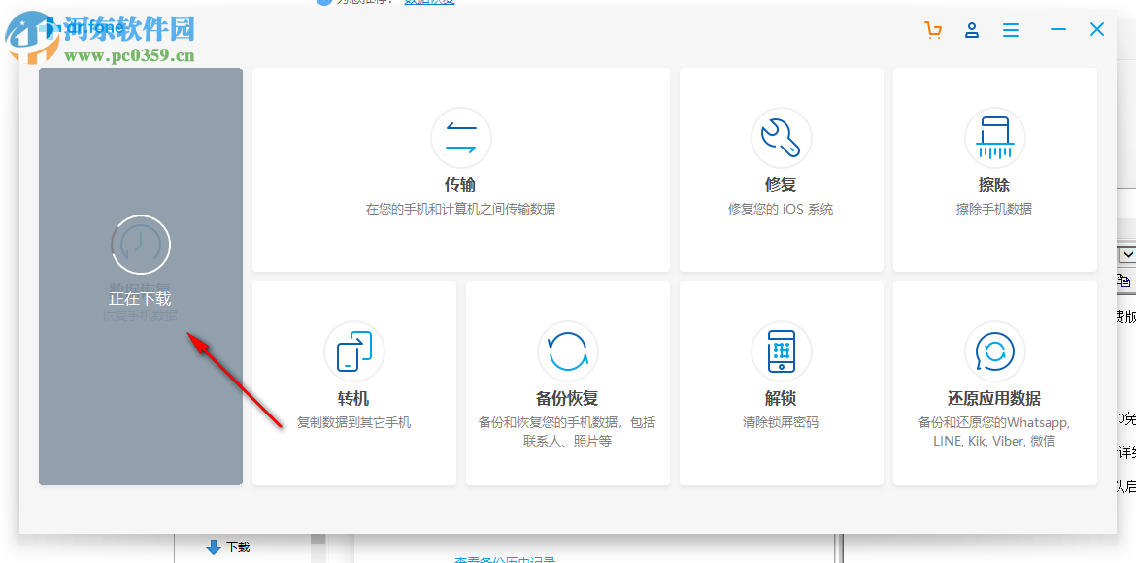Open the hamburger menu in the title bar
1136x563 pixels.
coord(1010,30)
